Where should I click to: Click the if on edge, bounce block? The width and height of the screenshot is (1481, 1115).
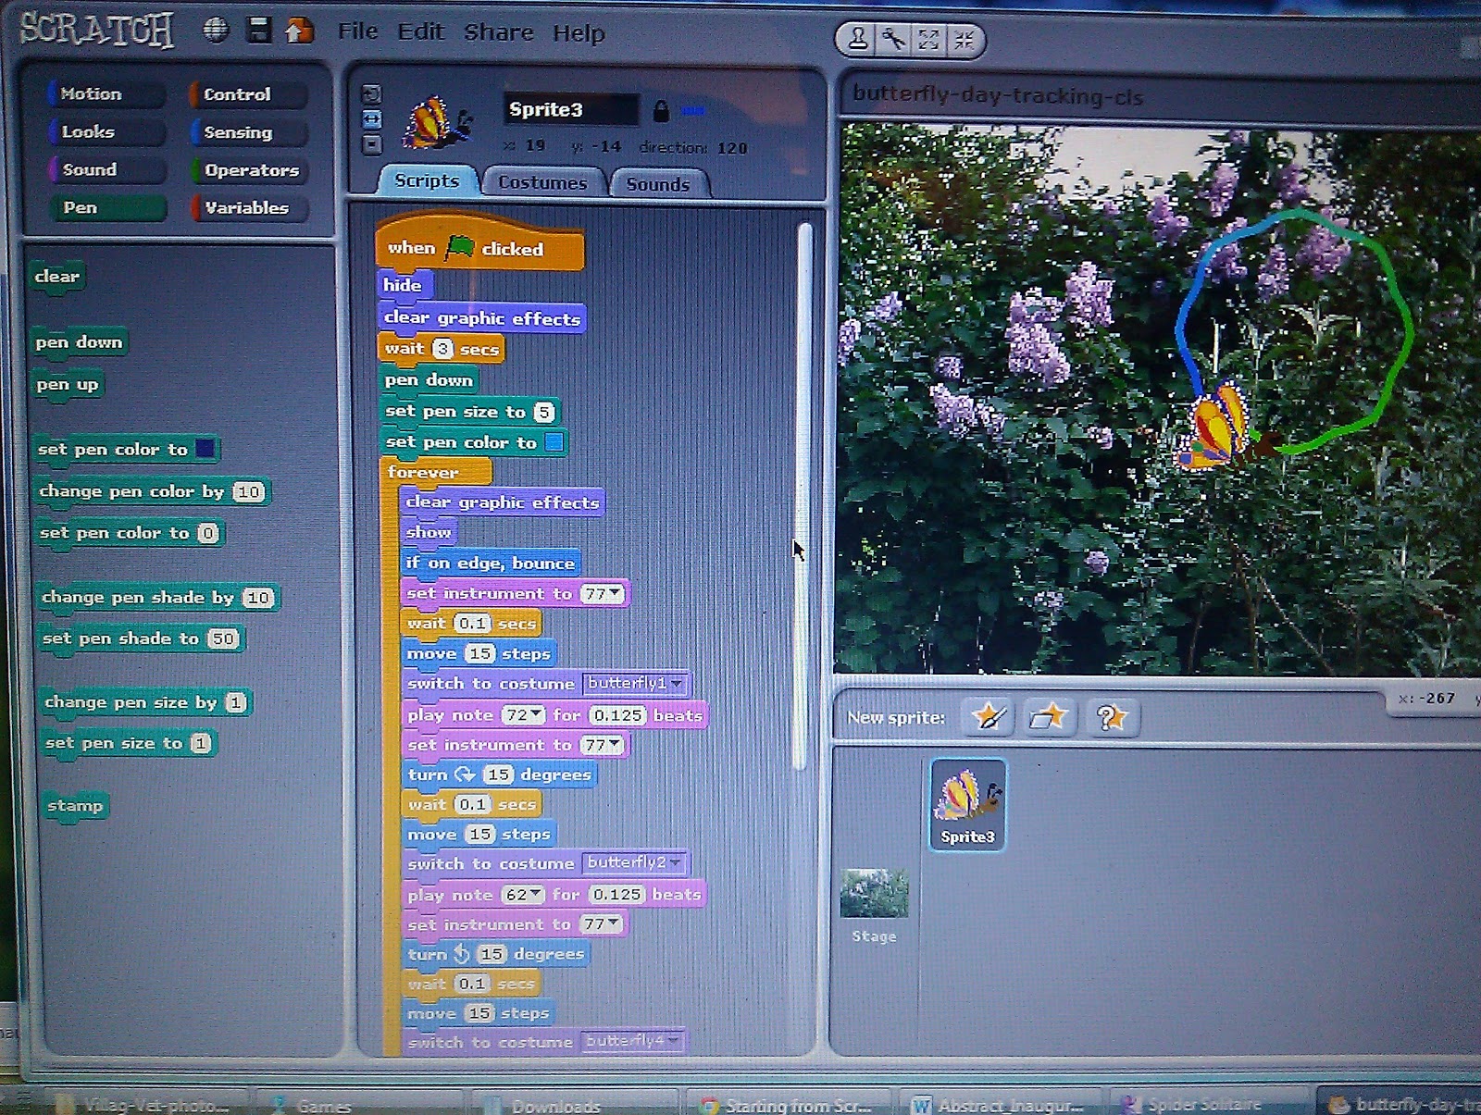pyautogui.click(x=490, y=563)
